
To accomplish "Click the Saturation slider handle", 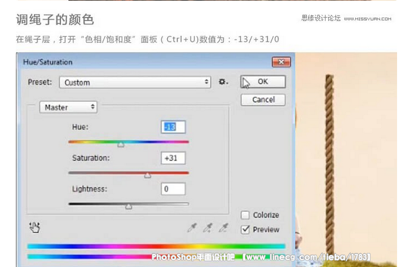I will click(x=147, y=175).
